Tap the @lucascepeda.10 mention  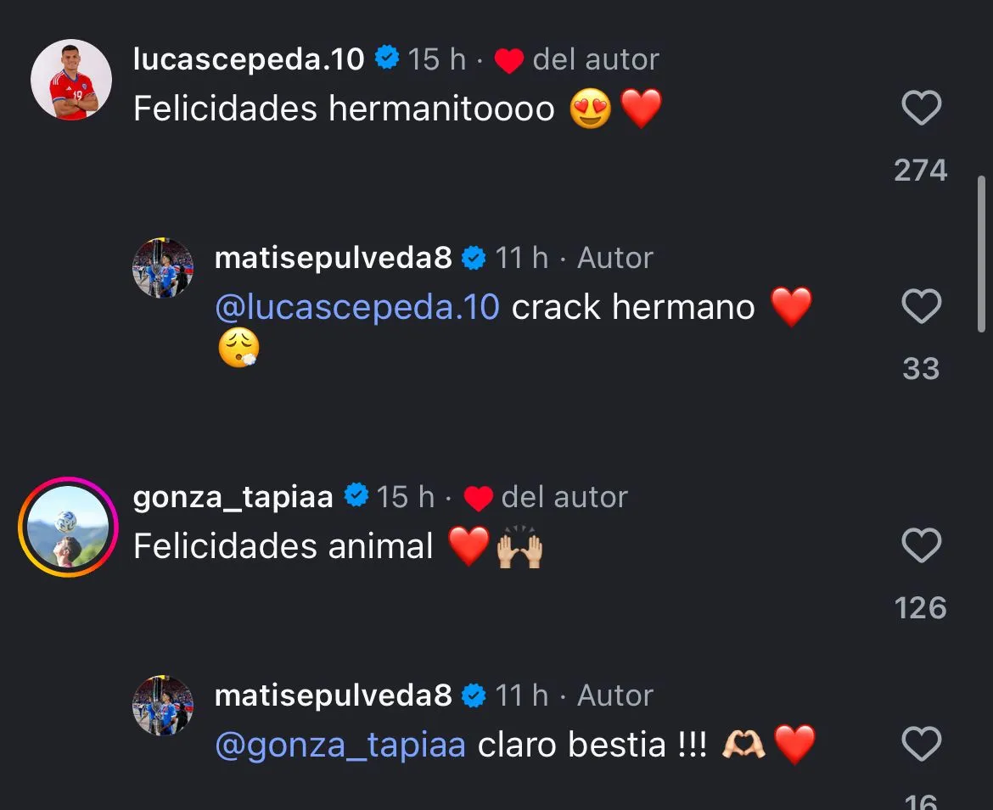pyautogui.click(x=357, y=307)
